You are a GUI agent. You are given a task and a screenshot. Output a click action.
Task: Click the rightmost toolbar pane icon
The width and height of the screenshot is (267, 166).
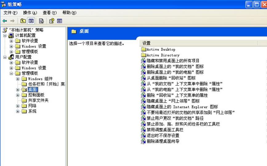[59, 21]
